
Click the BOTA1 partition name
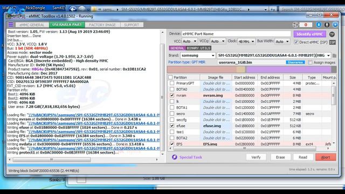pyautogui.click(x=182, y=108)
